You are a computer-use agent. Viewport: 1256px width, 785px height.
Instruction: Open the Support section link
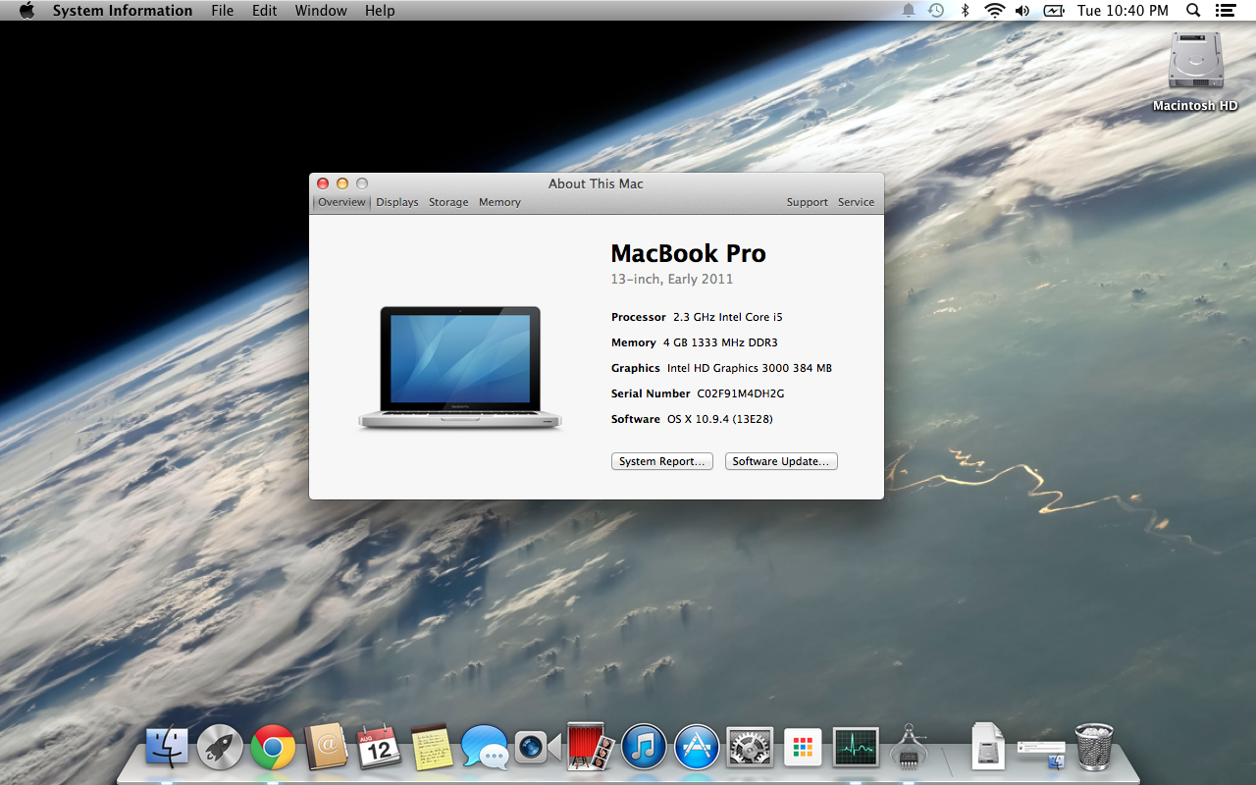tap(808, 202)
